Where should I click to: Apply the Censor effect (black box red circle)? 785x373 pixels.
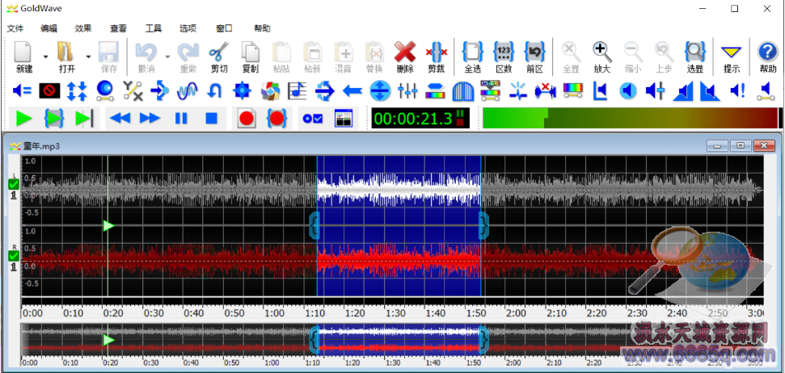point(49,90)
